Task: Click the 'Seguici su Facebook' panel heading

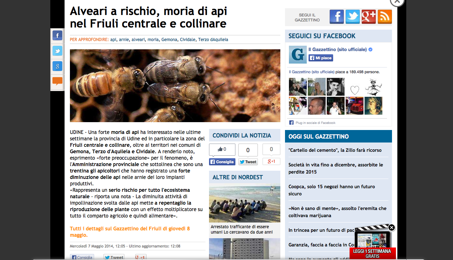Action: [x=339, y=36]
